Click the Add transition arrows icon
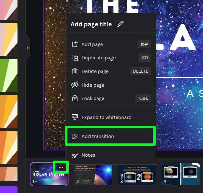Image resolution: width=203 pixels, height=193 pixels. [x=75, y=136]
